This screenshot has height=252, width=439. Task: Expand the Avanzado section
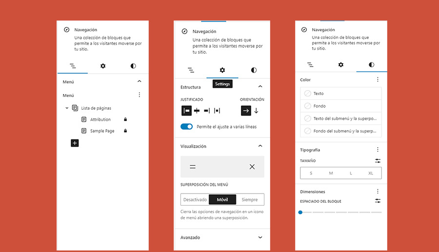tap(260, 237)
